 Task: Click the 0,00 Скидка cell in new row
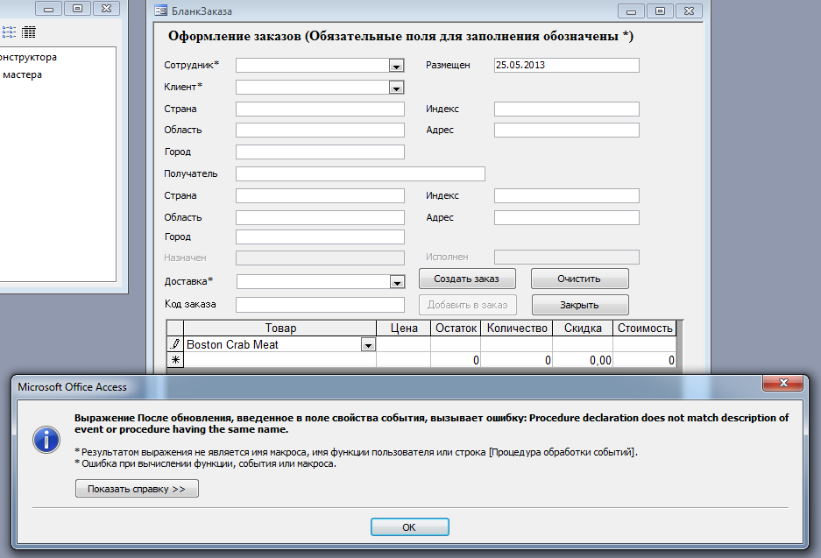pyautogui.click(x=583, y=360)
